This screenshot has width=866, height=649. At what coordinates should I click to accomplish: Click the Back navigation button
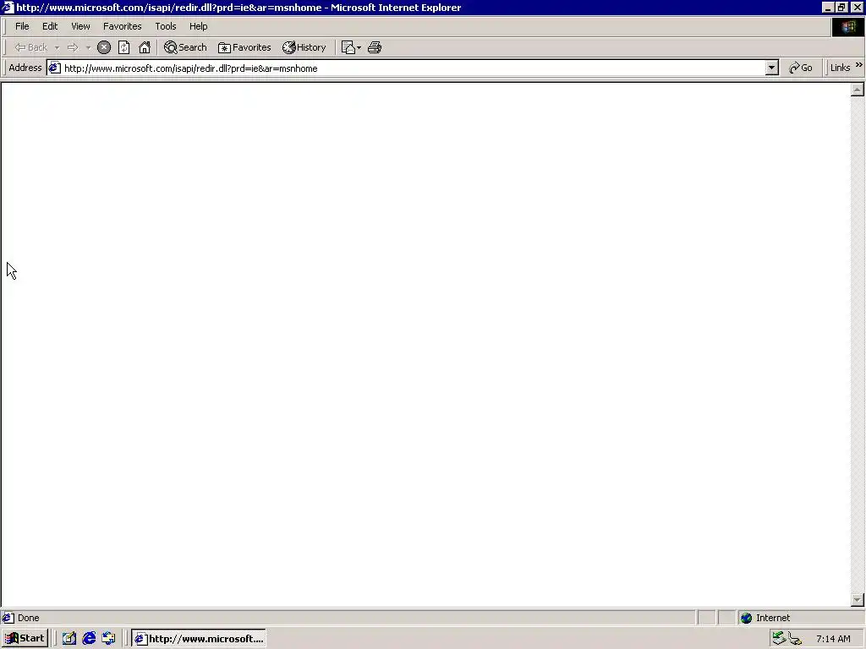[x=31, y=47]
